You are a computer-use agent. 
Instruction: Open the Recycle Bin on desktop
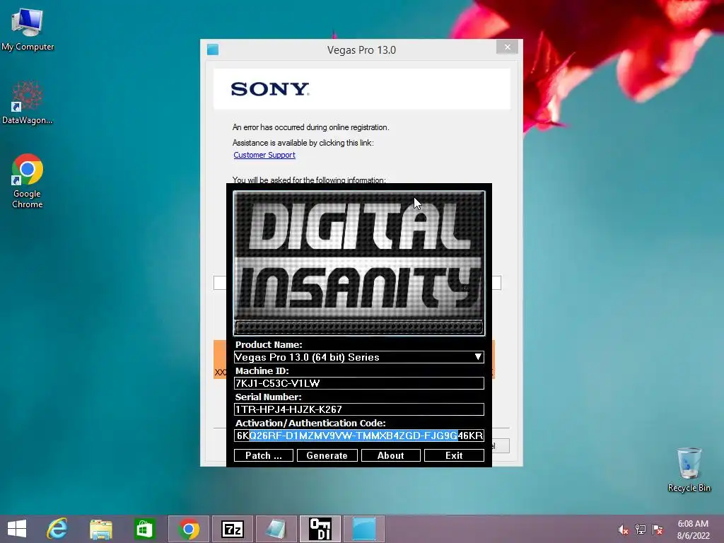pyautogui.click(x=689, y=469)
